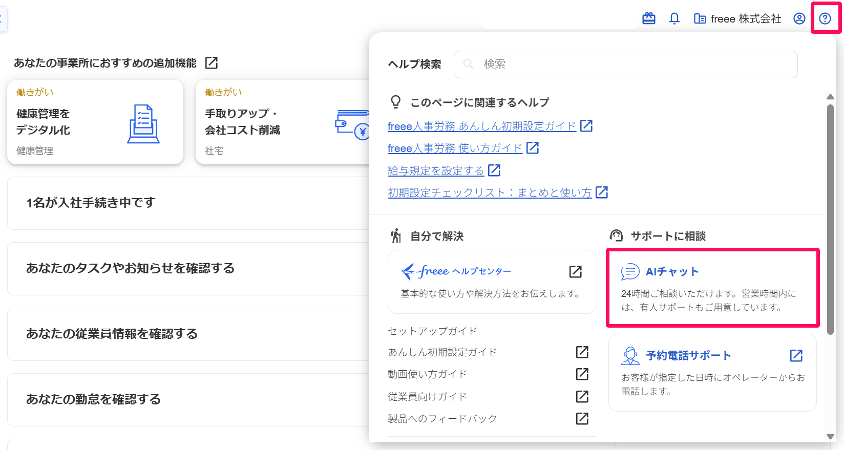The image size is (844, 450).
Task: Open the gift box icon in header
Action: click(649, 19)
